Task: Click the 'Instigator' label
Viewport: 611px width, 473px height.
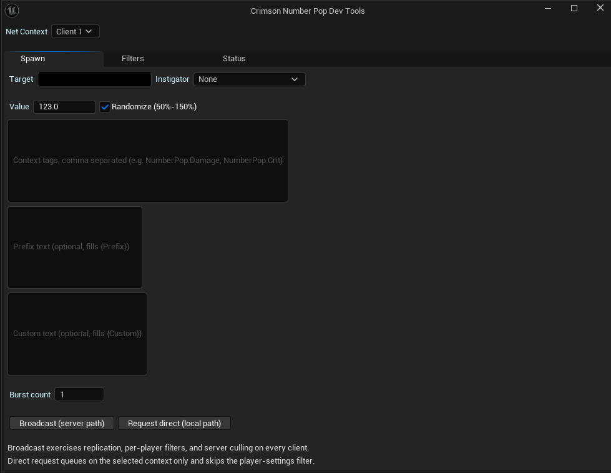Action: pyautogui.click(x=172, y=79)
